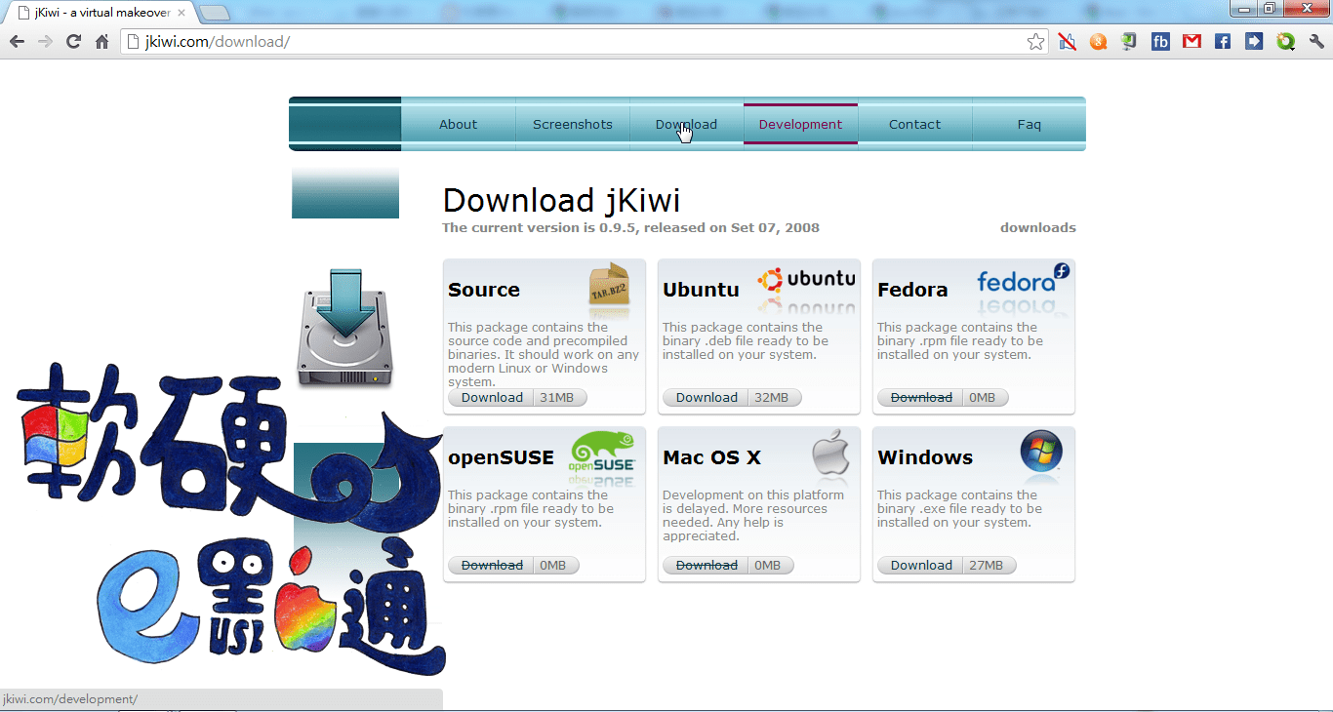Image resolution: width=1333 pixels, height=712 pixels.
Task: Click the Apple logo
Action: coord(830,452)
